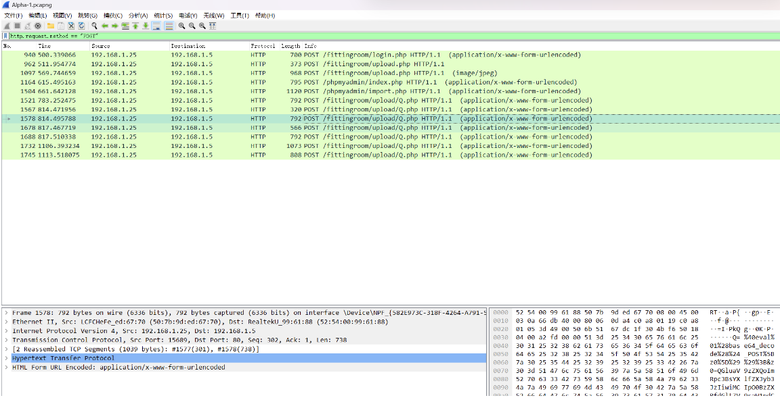Screen dimensions: 780x400
Task: Toggle auto-scroll during live capture
Action: tap(156, 26)
